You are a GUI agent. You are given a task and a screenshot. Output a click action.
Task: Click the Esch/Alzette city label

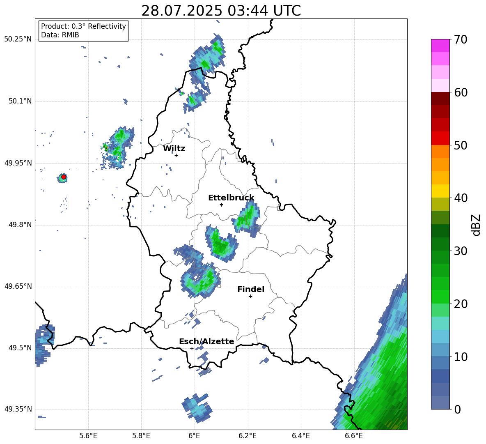tap(206, 341)
